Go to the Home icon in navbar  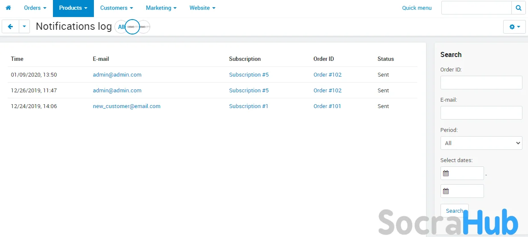(8, 8)
